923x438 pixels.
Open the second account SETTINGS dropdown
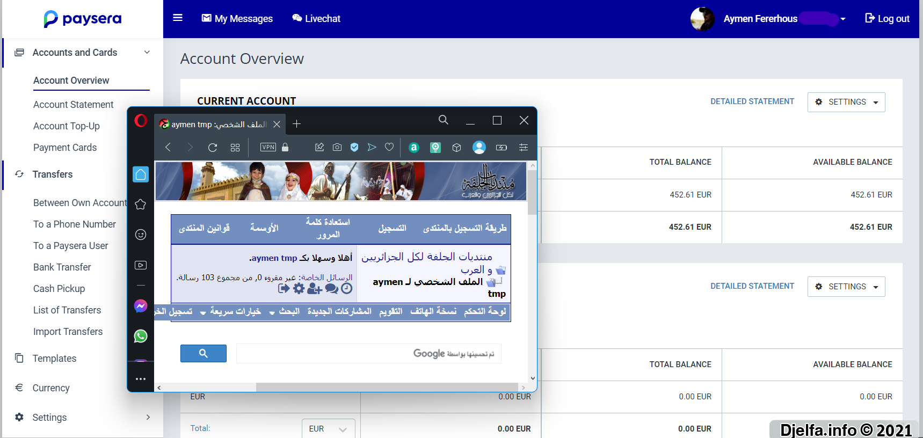[x=846, y=287]
